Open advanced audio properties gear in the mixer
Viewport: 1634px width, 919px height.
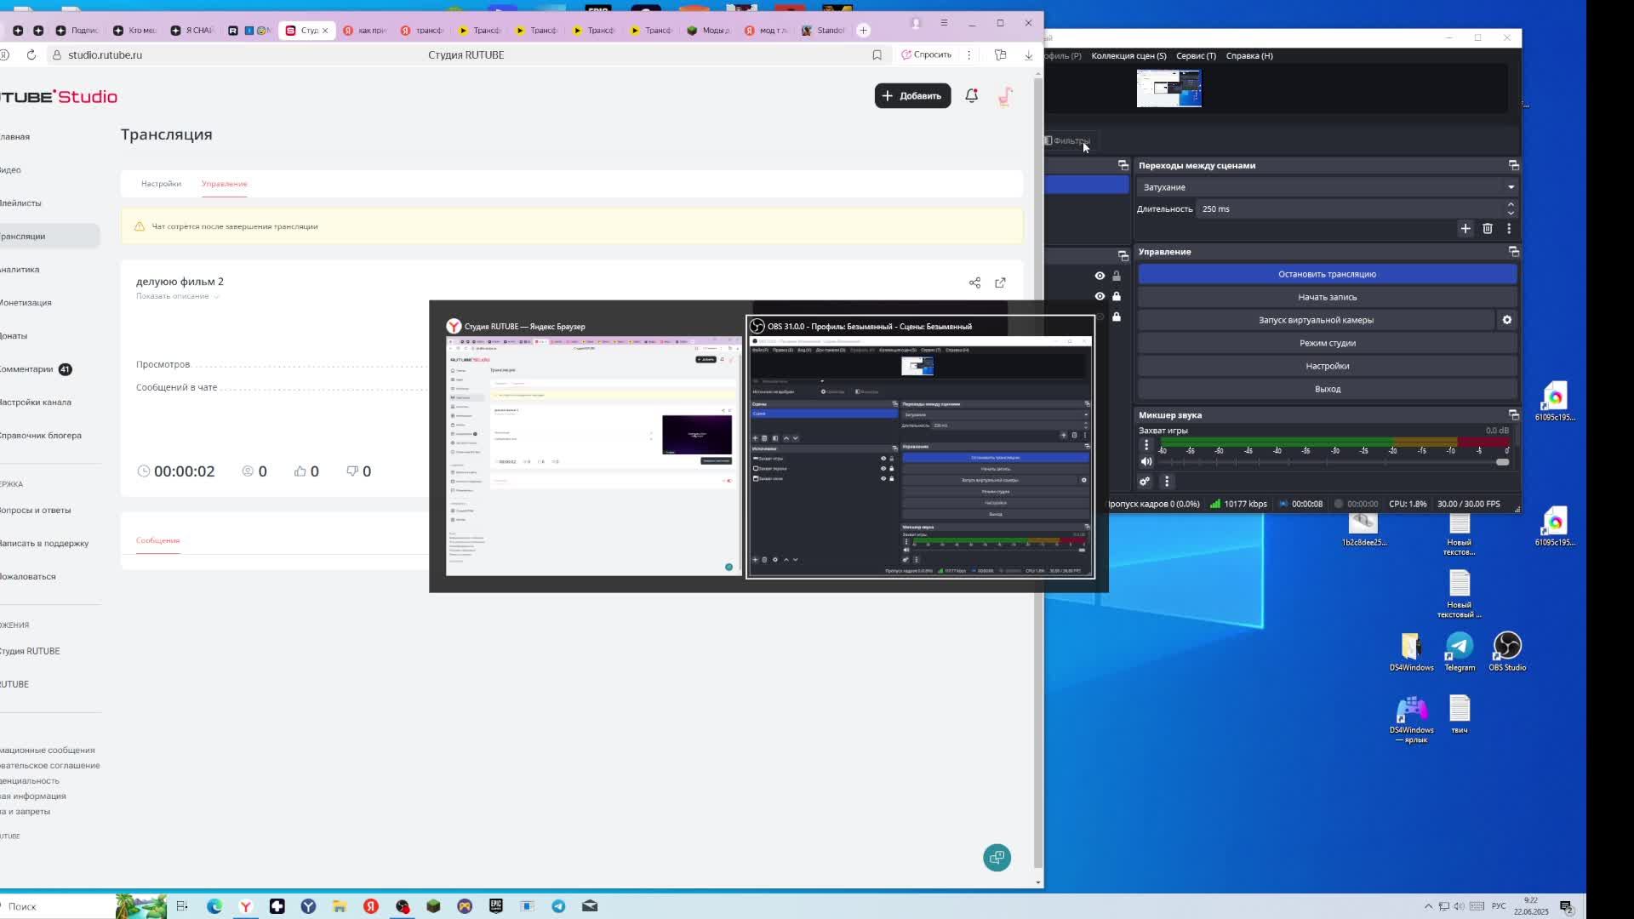[x=1145, y=482]
